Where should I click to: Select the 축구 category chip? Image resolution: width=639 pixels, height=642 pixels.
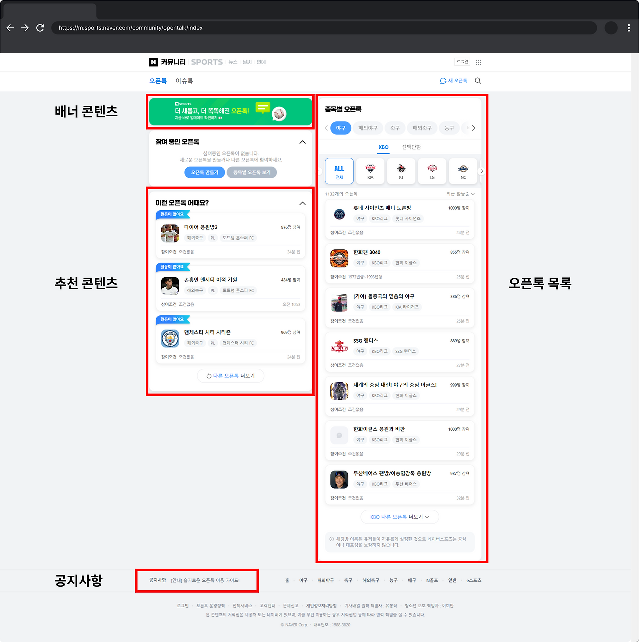[x=395, y=128]
